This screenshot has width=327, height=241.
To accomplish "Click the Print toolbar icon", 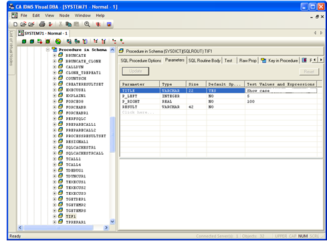I will coord(42,24).
